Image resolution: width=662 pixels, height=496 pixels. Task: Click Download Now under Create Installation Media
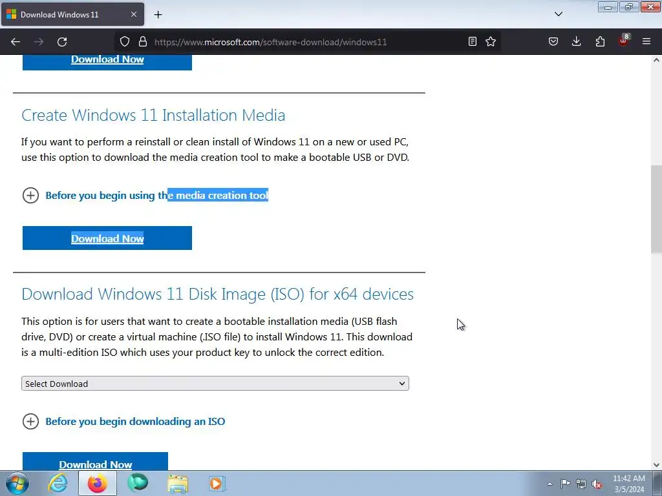point(107,238)
